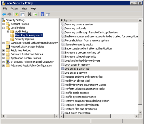Click the Back arrow toolbar icon

click(x=4, y=14)
